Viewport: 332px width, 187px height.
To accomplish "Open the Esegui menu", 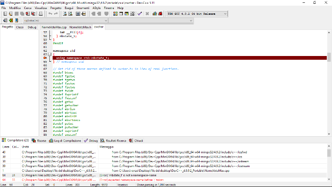I will pos(69,8).
